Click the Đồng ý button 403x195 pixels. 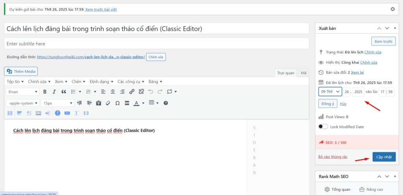[x=328, y=104]
